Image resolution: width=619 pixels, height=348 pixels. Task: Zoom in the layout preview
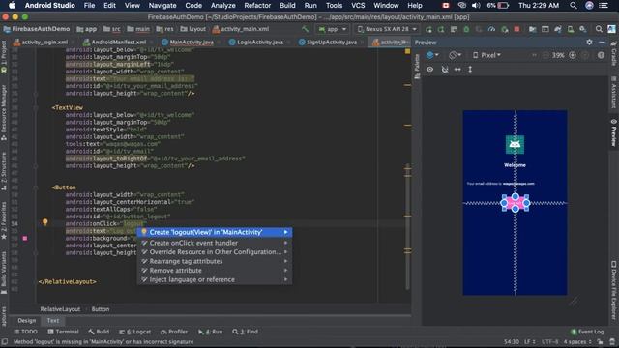click(573, 55)
